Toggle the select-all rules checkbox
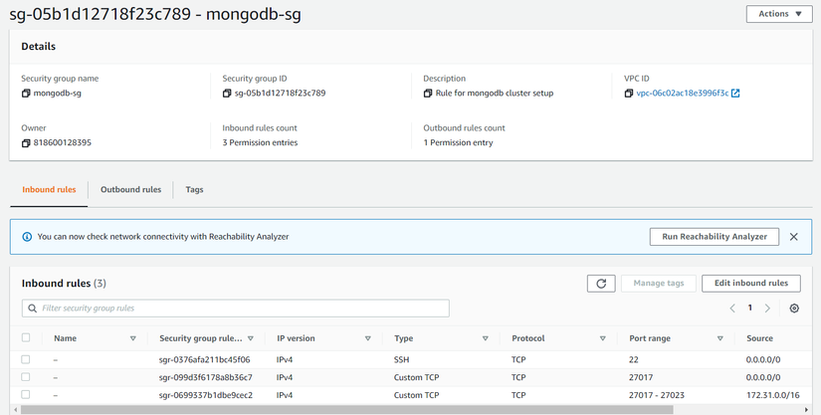821x415 pixels. (x=26, y=338)
